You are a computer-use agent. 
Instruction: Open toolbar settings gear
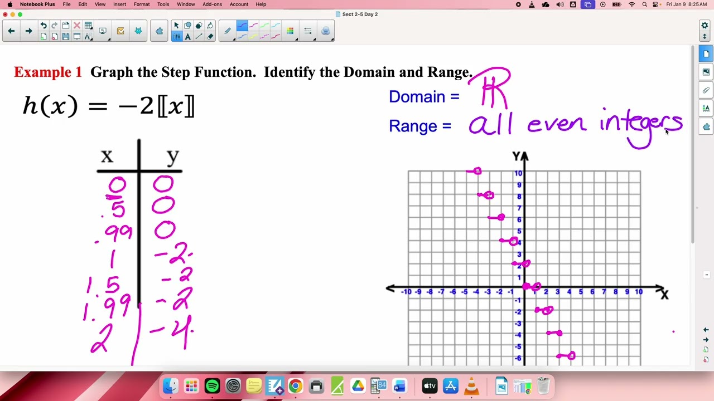[x=705, y=26]
